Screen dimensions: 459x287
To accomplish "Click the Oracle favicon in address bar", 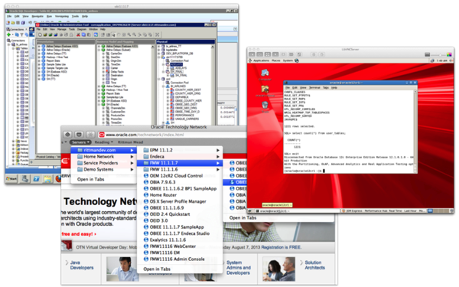I will click(x=102, y=135).
